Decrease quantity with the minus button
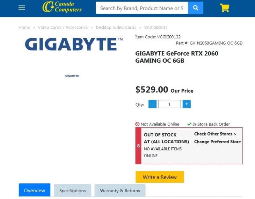The image size is (255, 199). click(152, 104)
